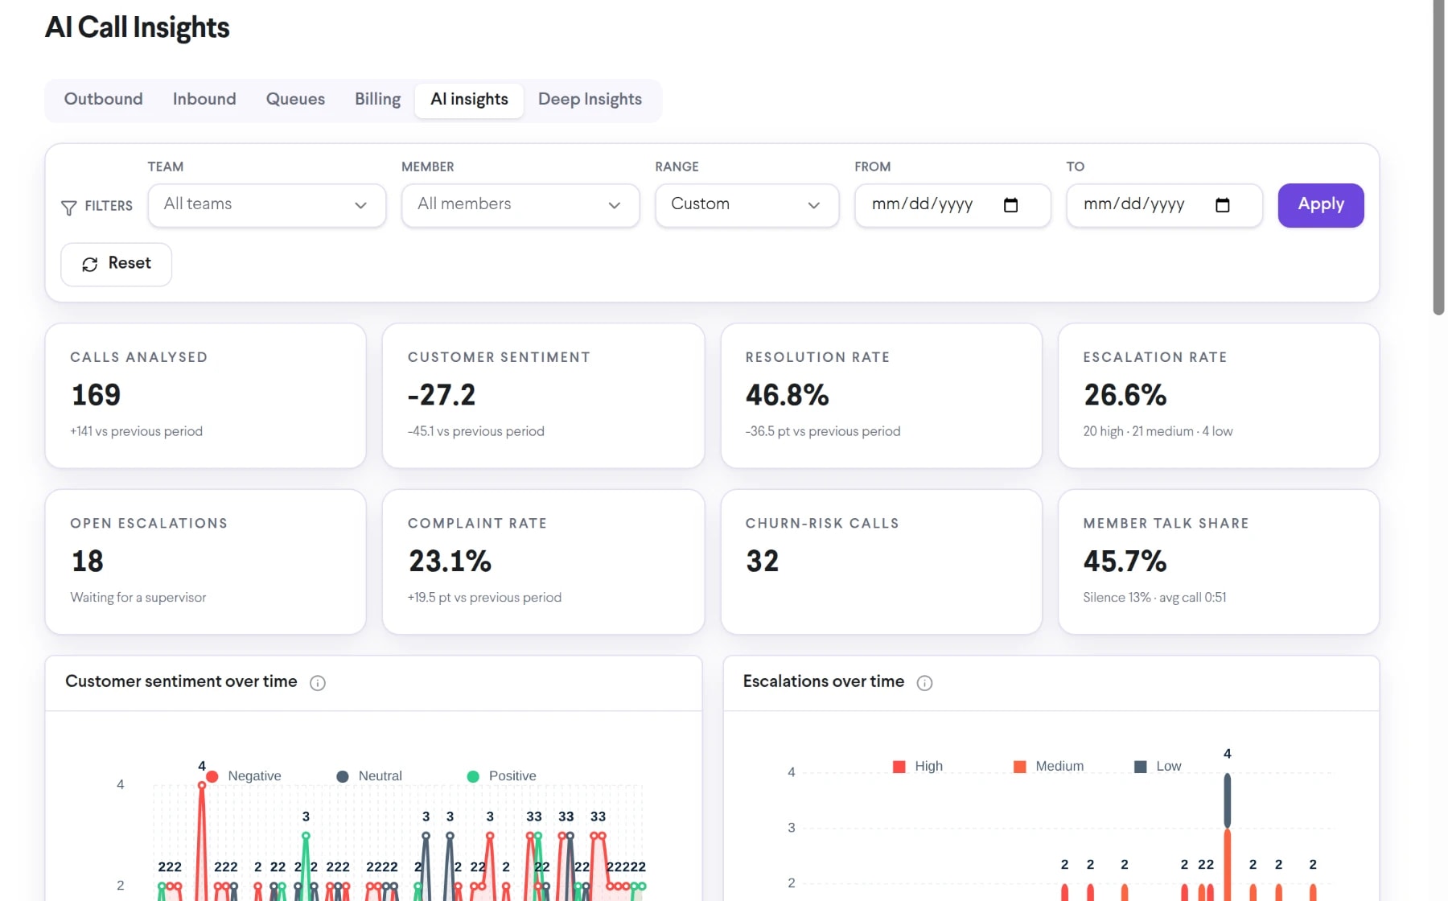Toggle the Low escalation legend entry
1448x901 pixels.
(x=1158, y=767)
